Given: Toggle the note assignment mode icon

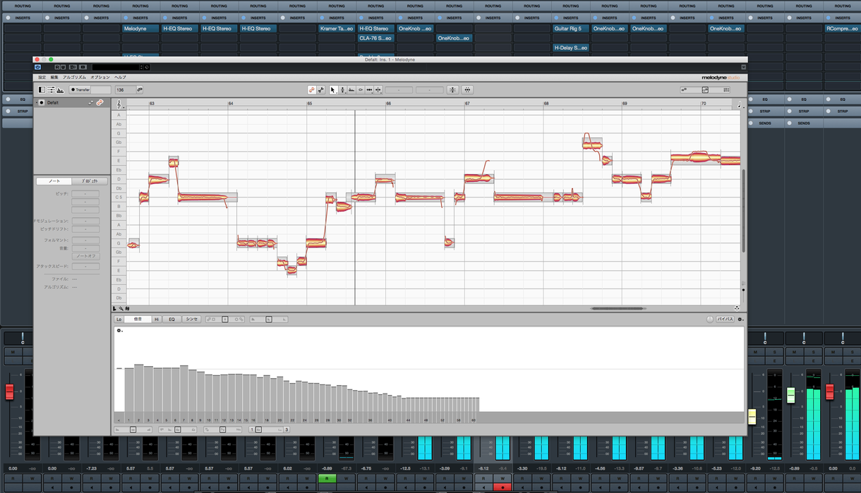Looking at the screenshot, I should (311, 90).
